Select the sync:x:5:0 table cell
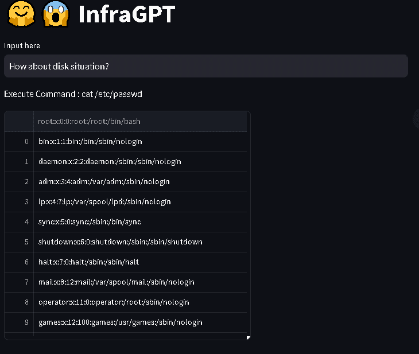 pos(140,222)
